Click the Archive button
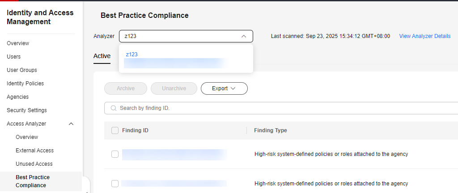The image size is (458, 193). (126, 88)
